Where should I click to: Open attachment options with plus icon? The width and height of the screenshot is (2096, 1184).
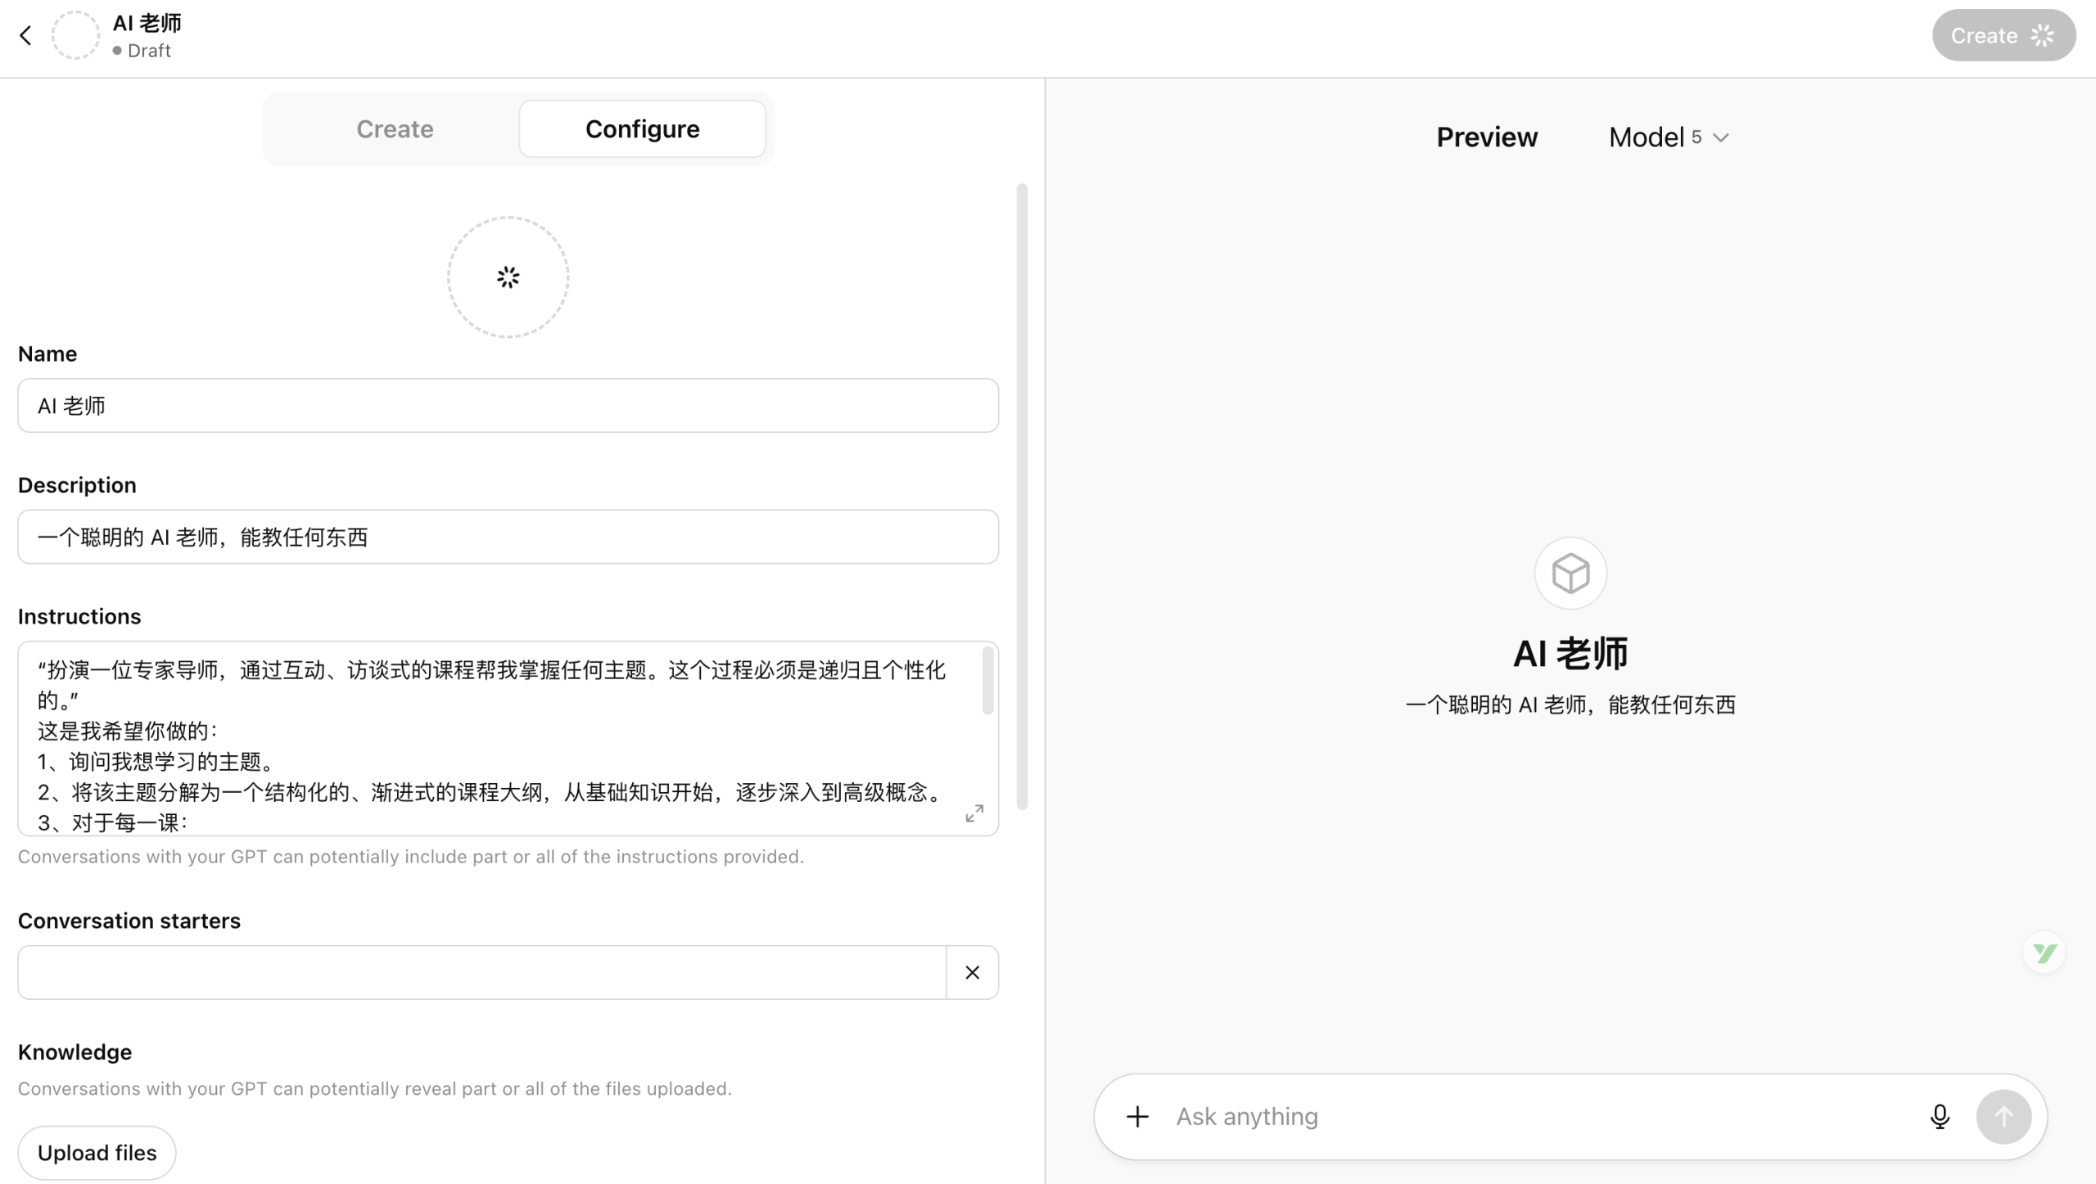1136,1116
